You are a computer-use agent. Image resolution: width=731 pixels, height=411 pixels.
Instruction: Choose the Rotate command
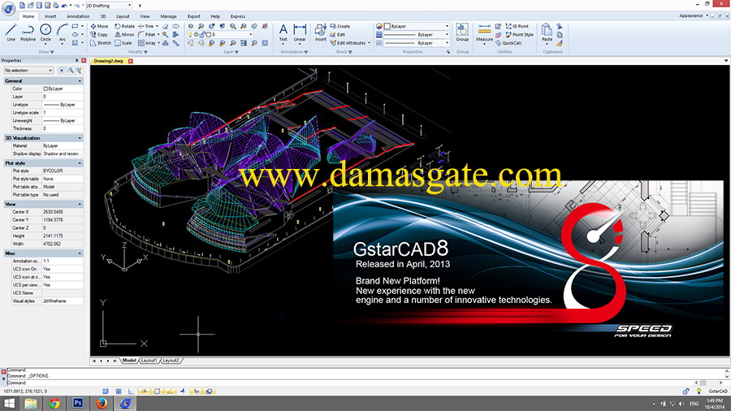(x=124, y=27)
